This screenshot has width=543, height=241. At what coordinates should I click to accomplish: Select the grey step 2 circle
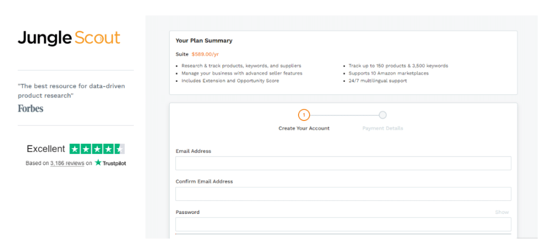(382, 115)
